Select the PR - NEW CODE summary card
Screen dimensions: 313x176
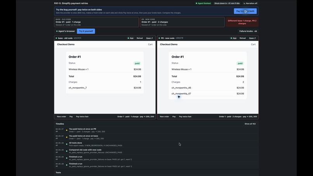(x=182, y=22)
